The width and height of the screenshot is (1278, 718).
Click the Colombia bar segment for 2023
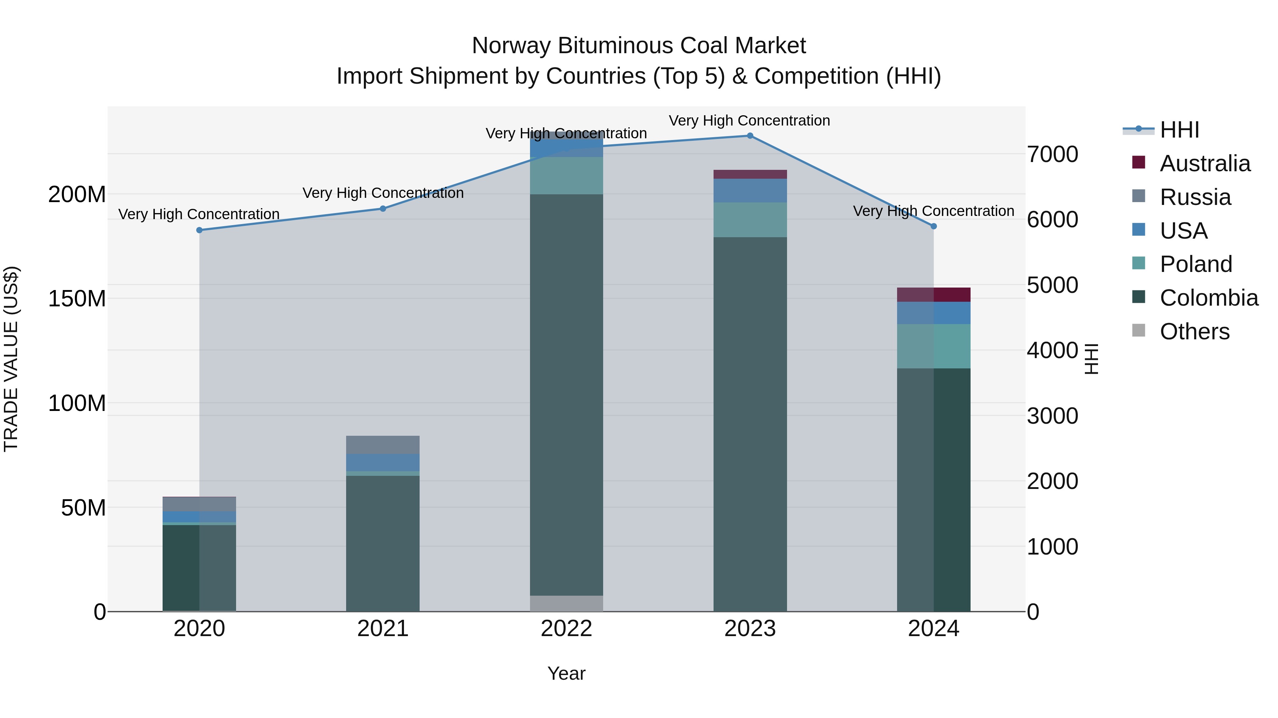click(x=750, y=424)
